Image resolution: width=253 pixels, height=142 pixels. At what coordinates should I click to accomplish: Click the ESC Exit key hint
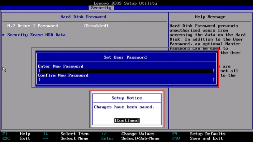coord(16,138)
